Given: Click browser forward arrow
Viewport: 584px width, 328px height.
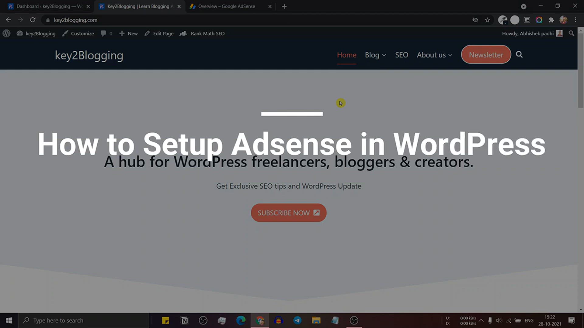Looking at the screenshot, I should coord(20,20).
